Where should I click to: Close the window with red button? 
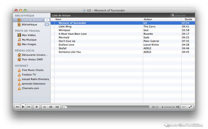[x=16, y=10]
